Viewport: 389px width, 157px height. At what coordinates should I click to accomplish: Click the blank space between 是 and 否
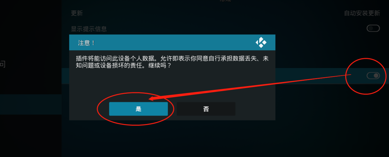[x=173, y=109]
